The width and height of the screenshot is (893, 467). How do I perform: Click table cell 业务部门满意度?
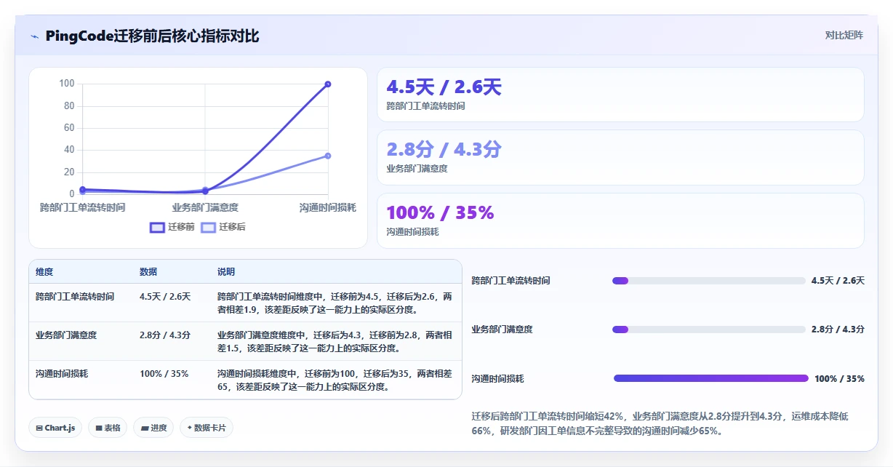click(x=65, y=335)
